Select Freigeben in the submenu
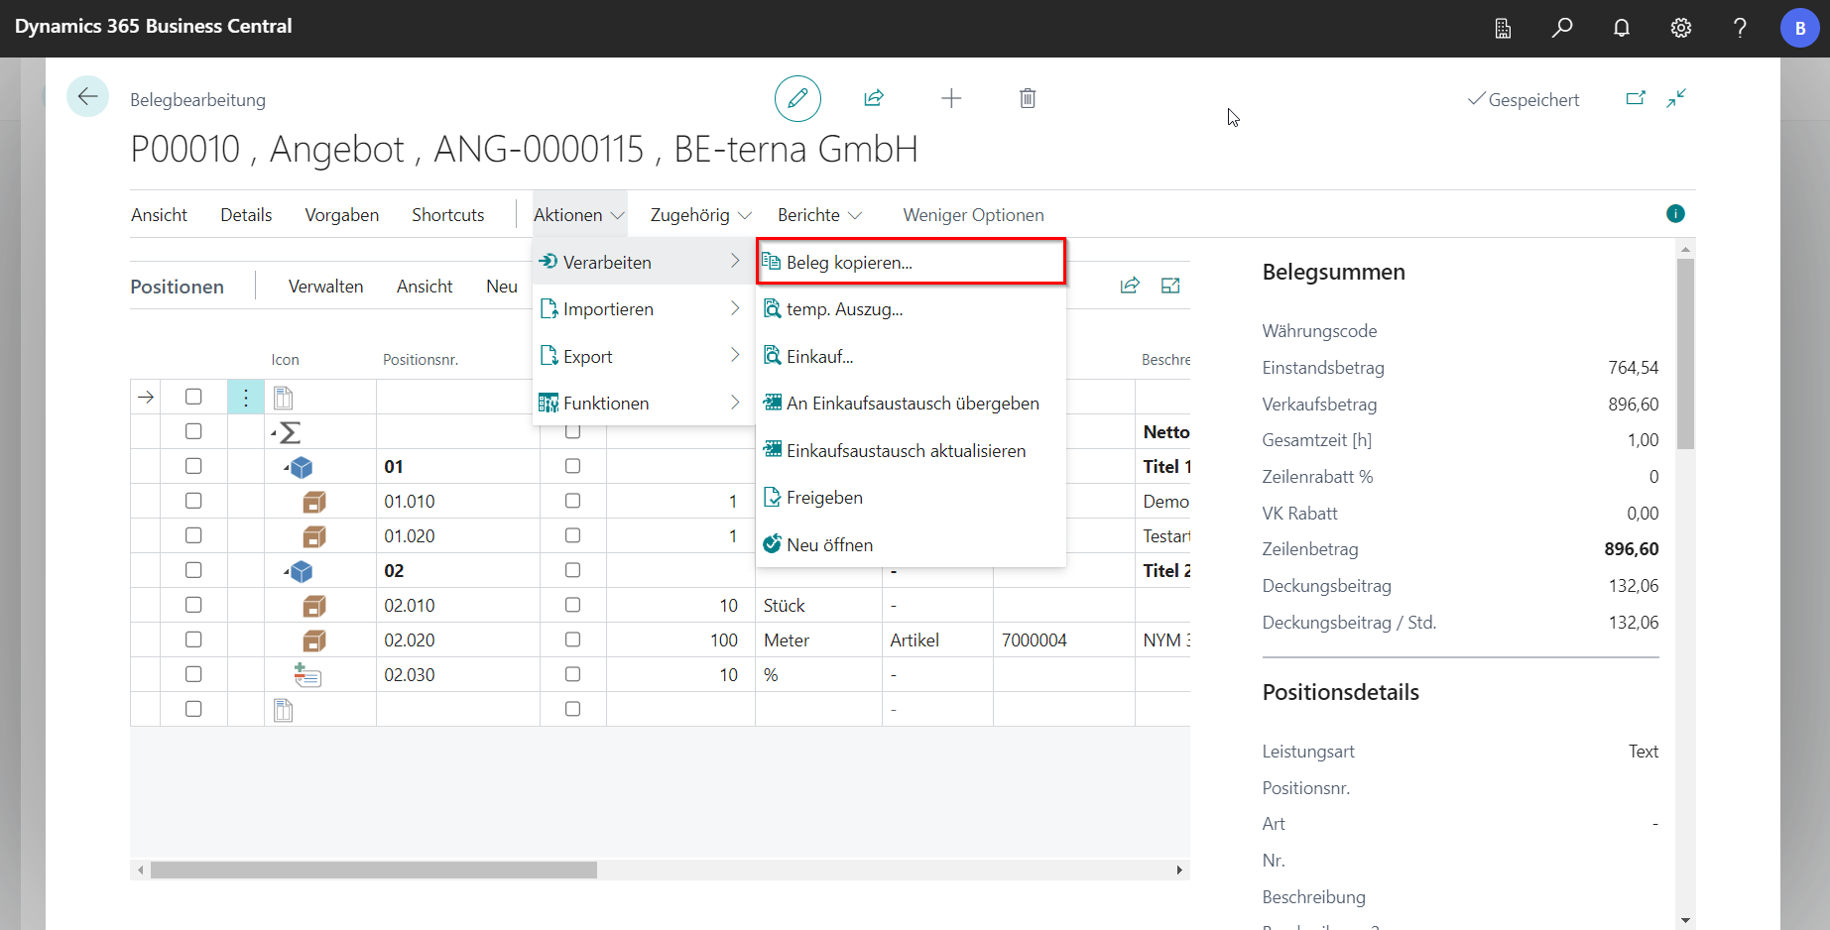Image resolution: width=1830 pixels, height=930 pixels. click(x=824, y=498)
